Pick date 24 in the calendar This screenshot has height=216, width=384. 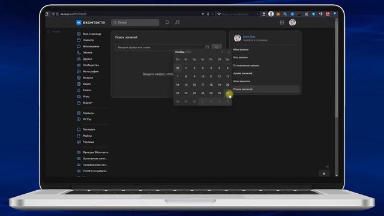tap(203, 94)
